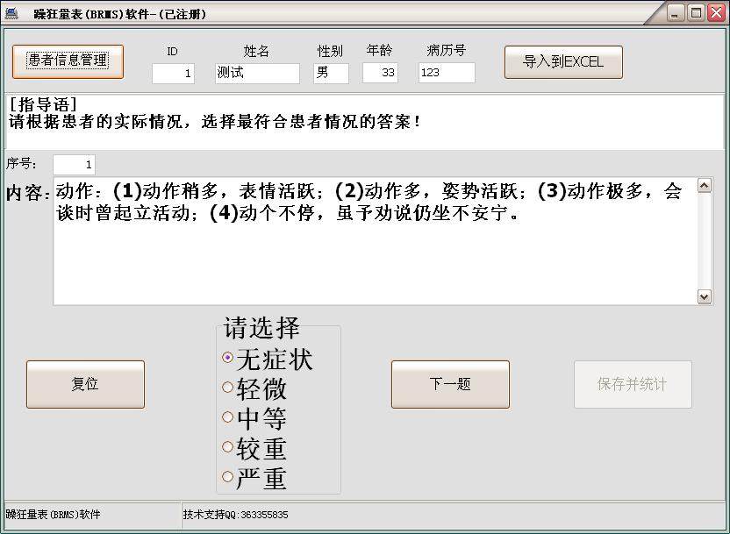Focus the 病历号 record number field

coord(447,74)
